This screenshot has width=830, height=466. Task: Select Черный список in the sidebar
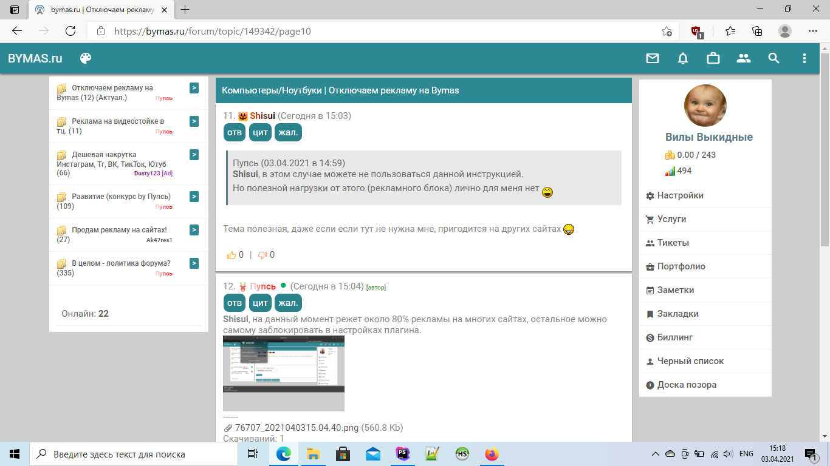tap(690, 361)
